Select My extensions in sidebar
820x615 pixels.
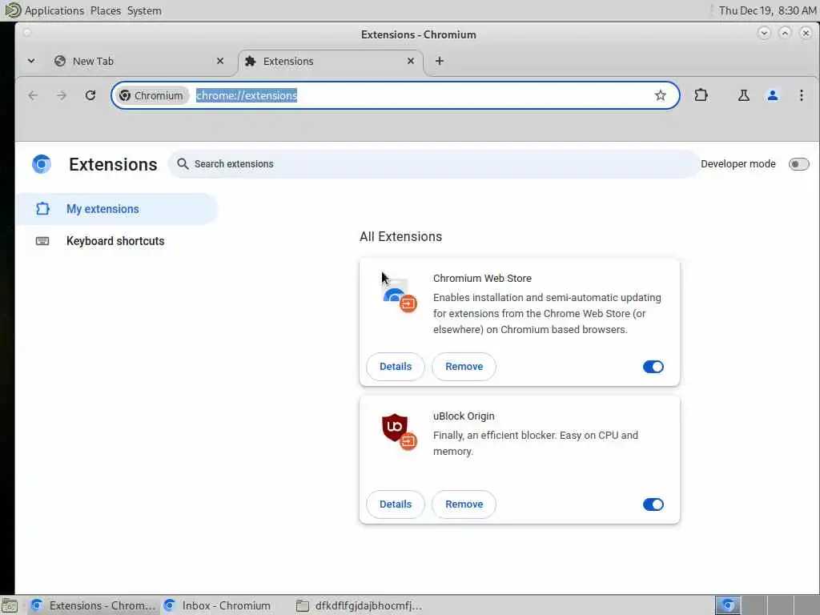[117, 209]
